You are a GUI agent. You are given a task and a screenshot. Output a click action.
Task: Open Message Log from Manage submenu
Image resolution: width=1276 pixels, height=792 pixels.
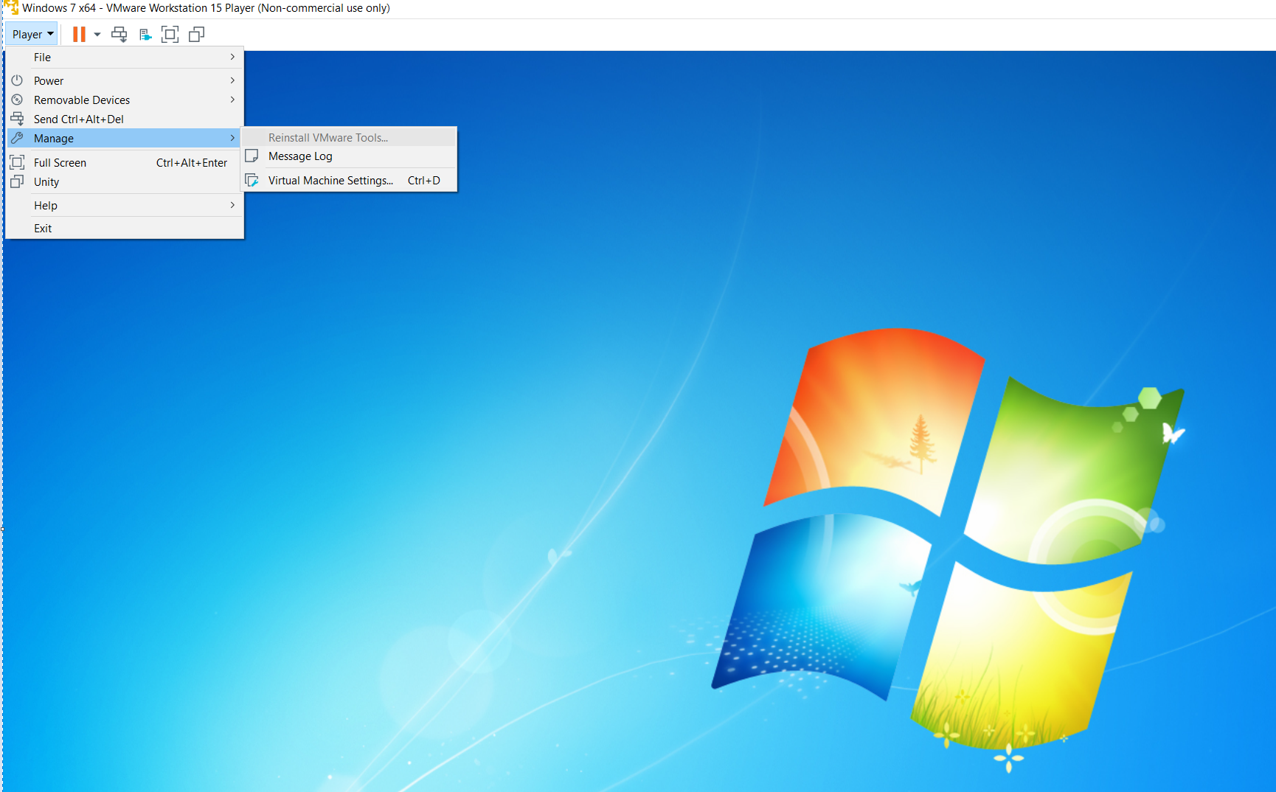[x=349, y=156]
